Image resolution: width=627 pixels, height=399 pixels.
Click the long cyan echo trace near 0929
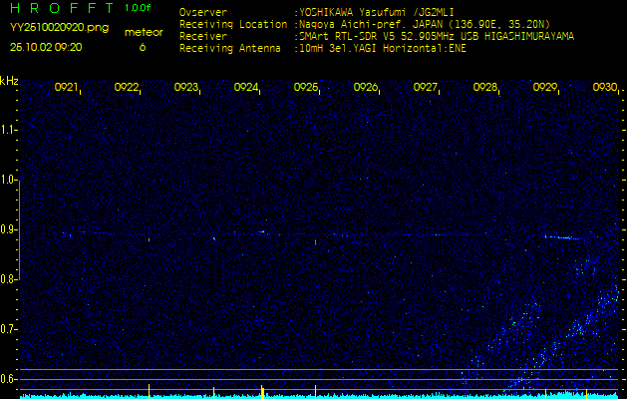(x=562, y=237)
